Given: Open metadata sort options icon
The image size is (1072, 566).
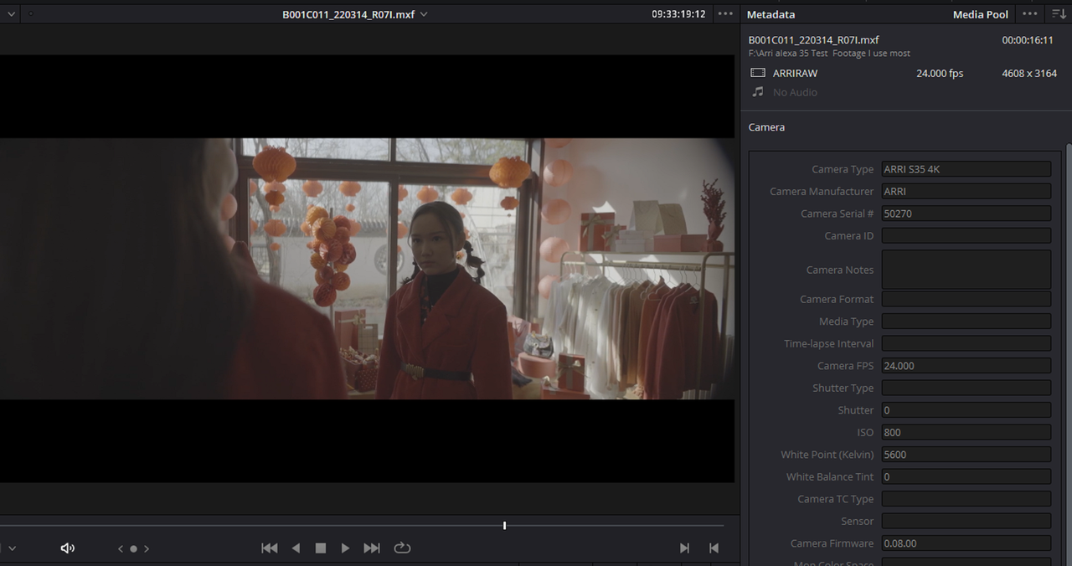Looking at the screenshot, I should coord(1058,14).
